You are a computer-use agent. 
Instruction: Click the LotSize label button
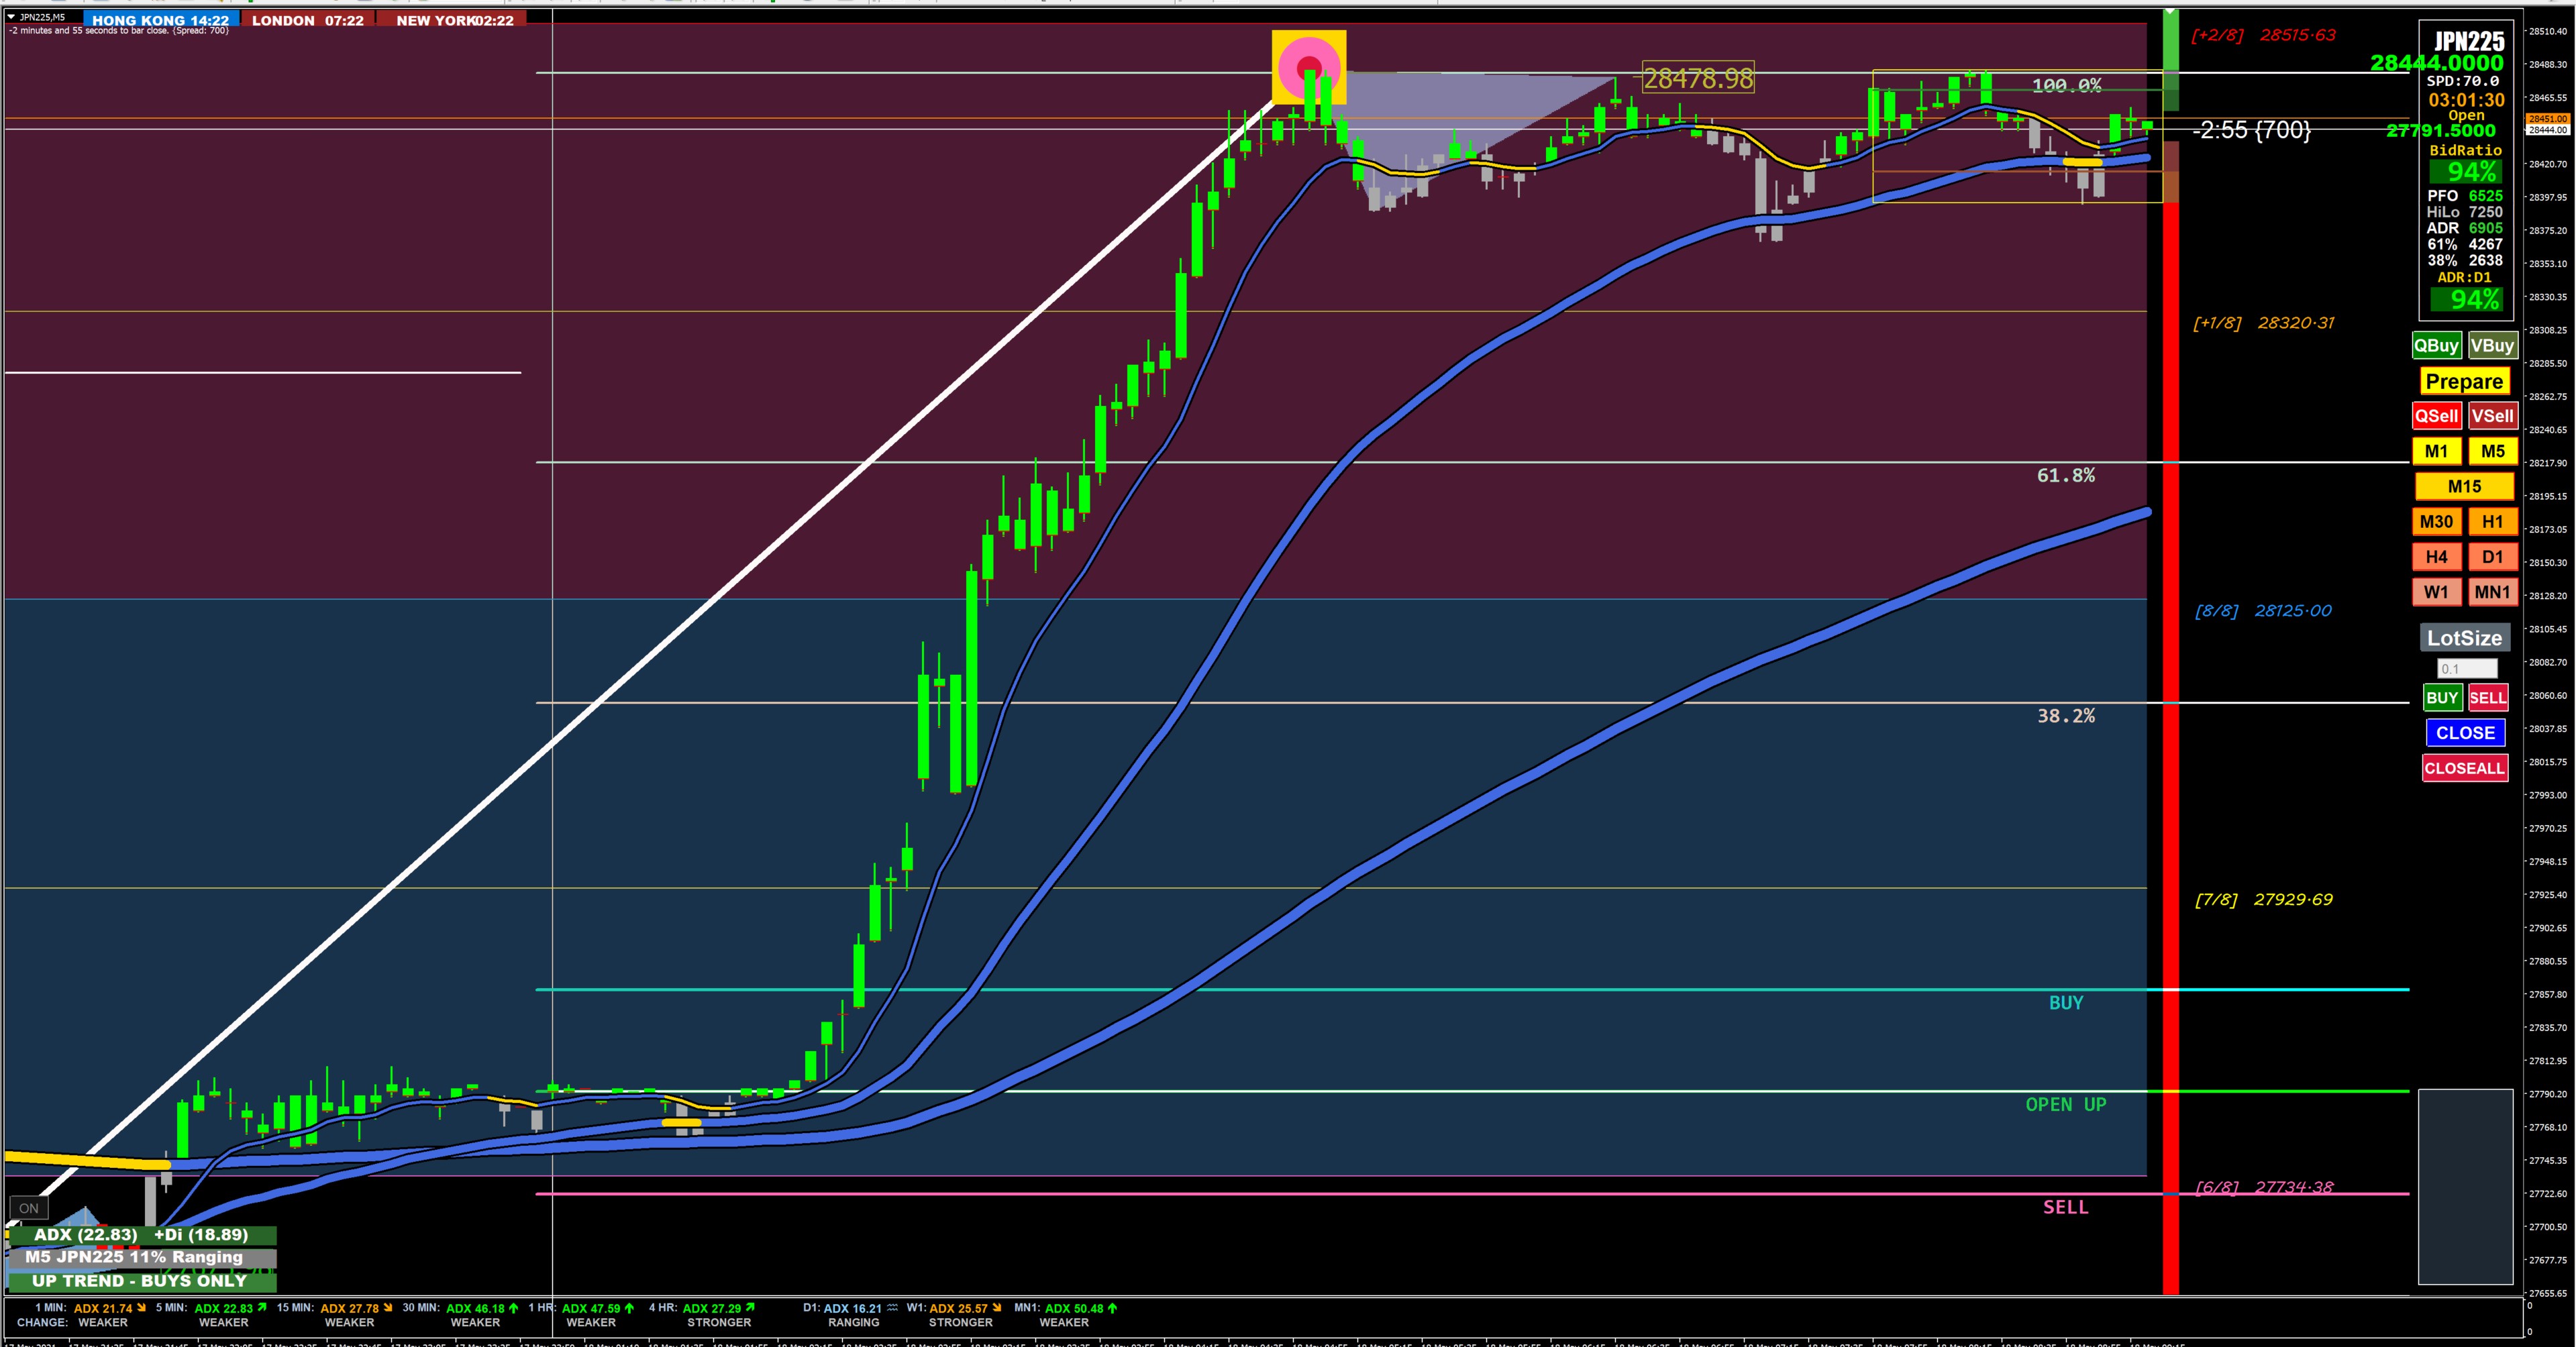[x=2464, y=638]
